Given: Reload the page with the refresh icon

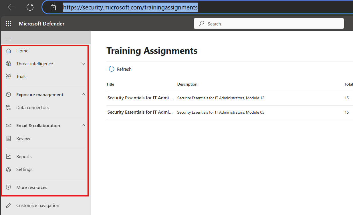Looking at the screenshot, I should (x=30, y=7).
